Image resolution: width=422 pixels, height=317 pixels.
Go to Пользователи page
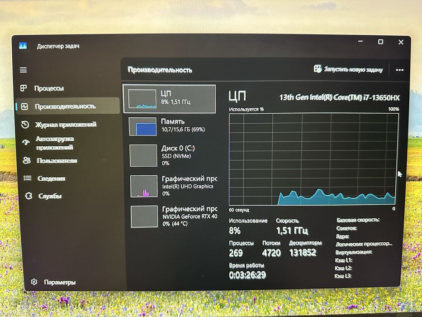57,161
